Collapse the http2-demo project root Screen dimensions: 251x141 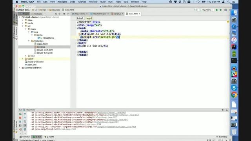[20, 17]
